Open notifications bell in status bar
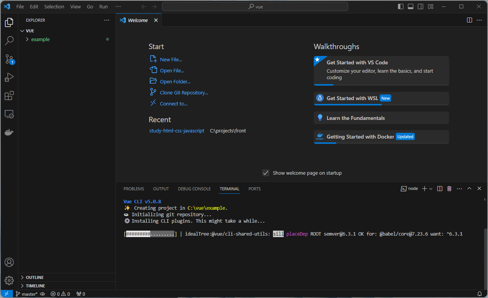 (480, 294)
